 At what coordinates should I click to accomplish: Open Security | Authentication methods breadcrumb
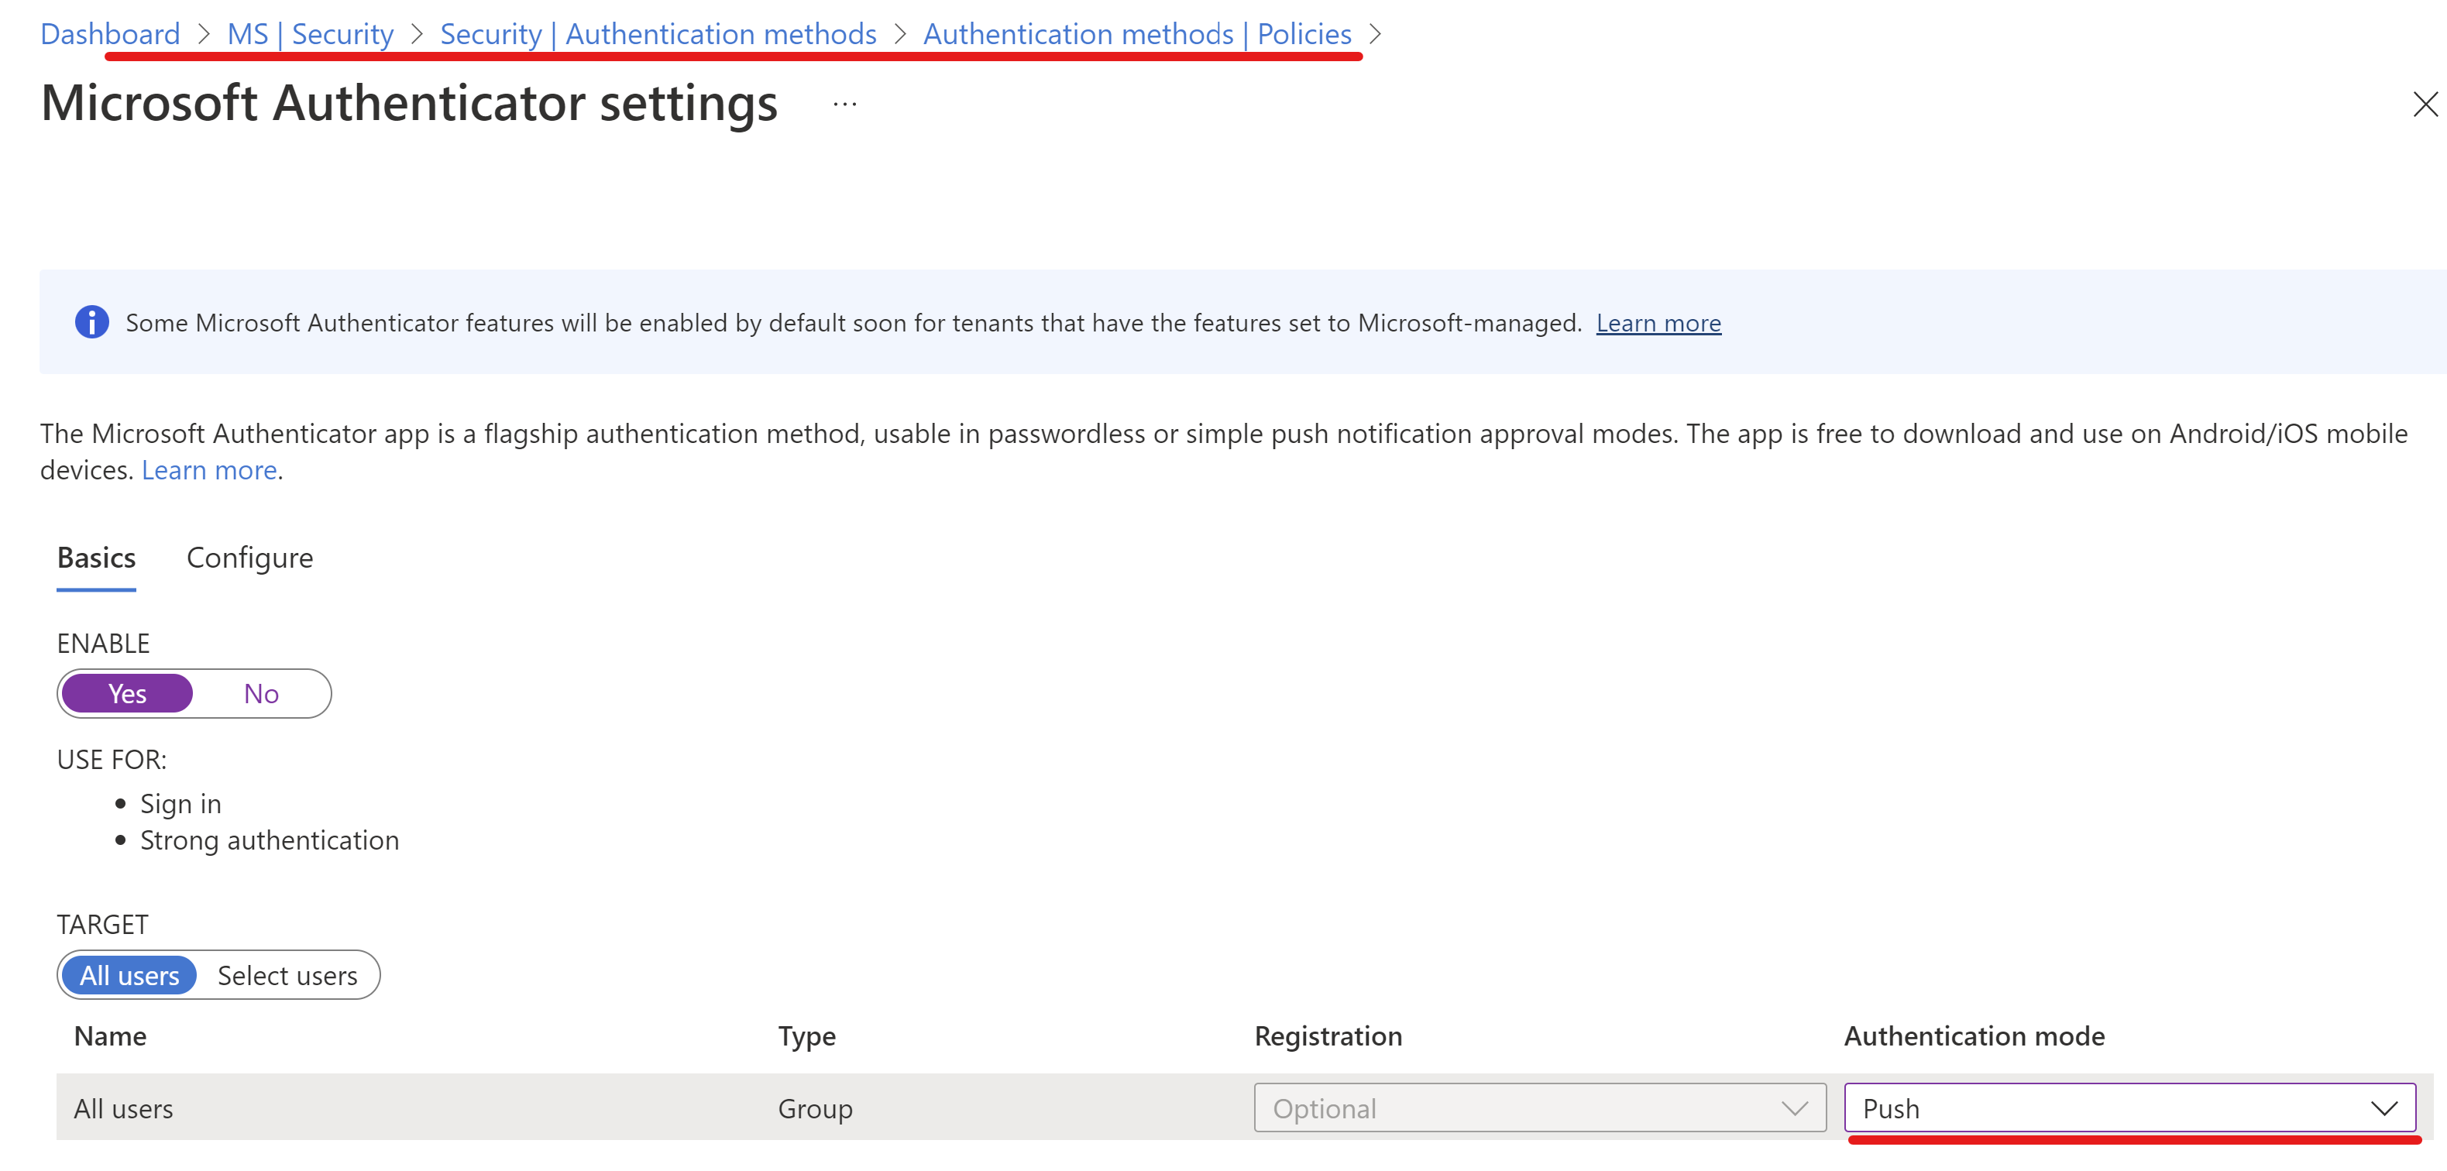[658, 34]
